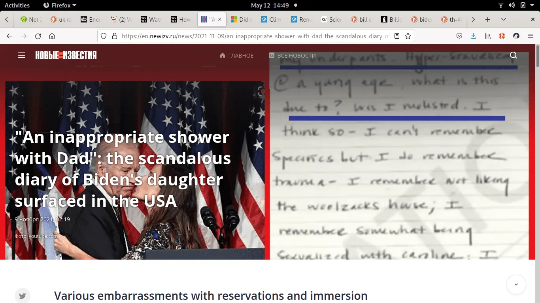Viewport: 540px width, 303px height.
Task: Share the article via Twitter icon
Action: click(23, 296)
